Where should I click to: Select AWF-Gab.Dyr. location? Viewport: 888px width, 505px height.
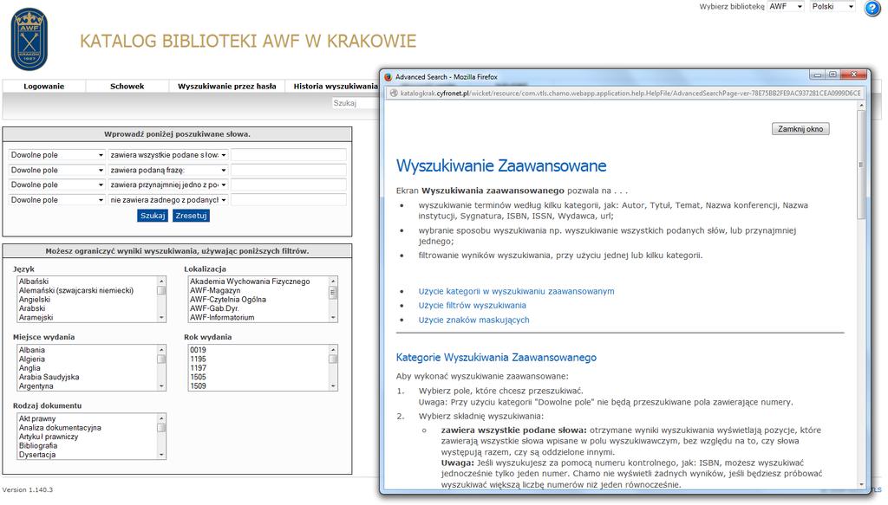[x=214, y=308]
